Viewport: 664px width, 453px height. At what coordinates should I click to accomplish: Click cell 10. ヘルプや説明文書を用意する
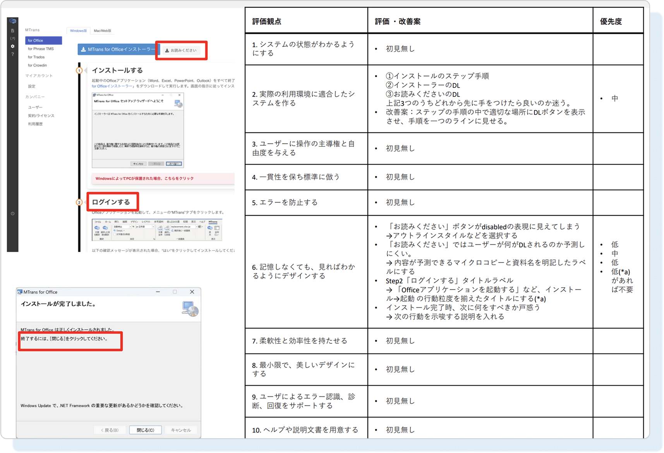(x=306, y=428)
